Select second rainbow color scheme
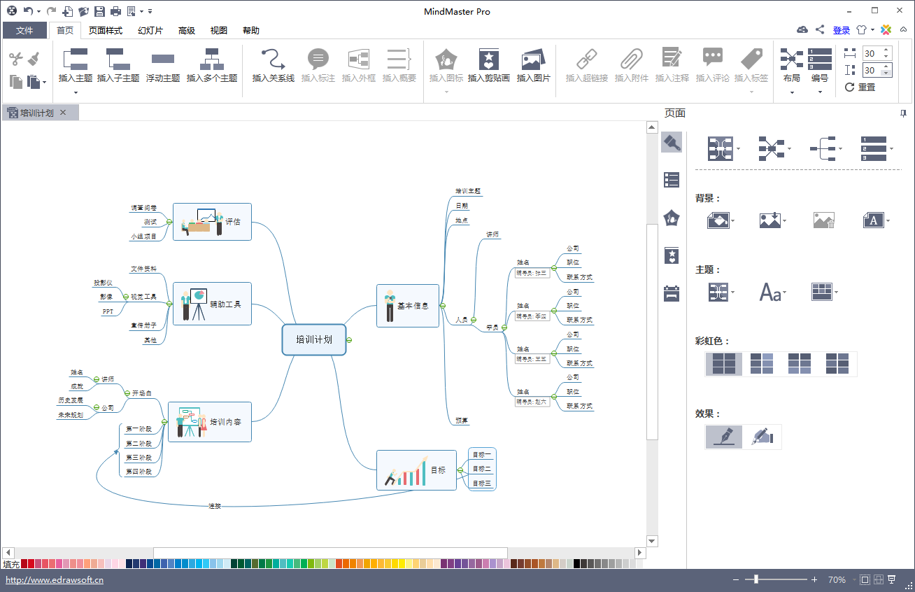 762,364
